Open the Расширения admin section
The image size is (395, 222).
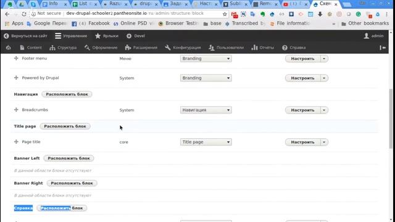141,47
